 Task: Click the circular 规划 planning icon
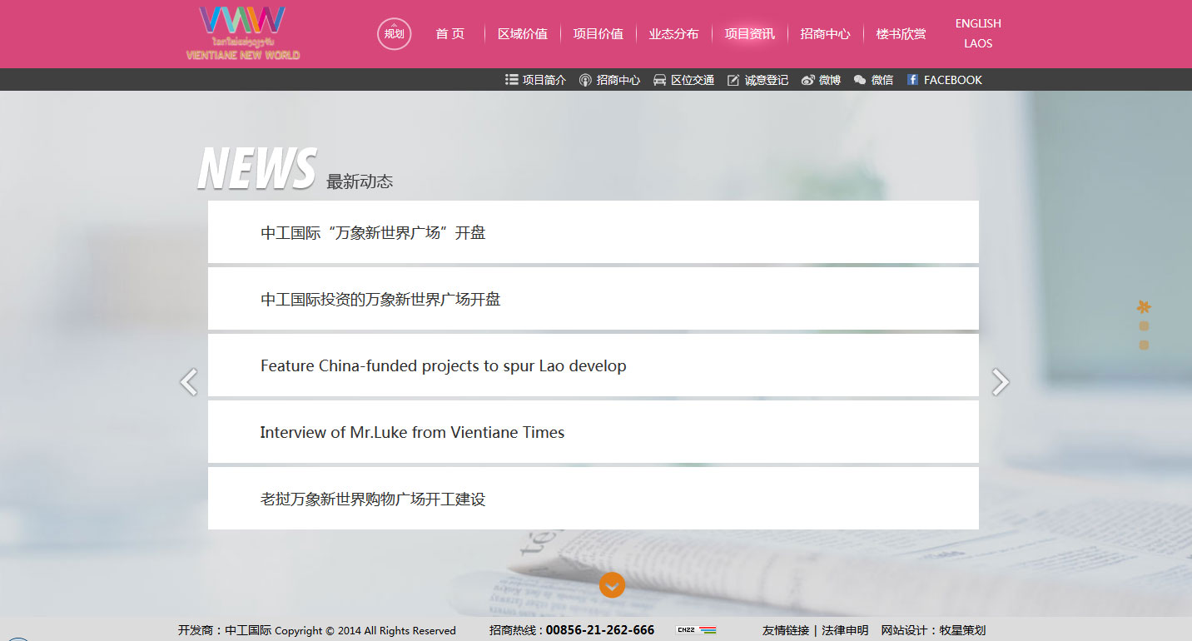click(394, 34)
